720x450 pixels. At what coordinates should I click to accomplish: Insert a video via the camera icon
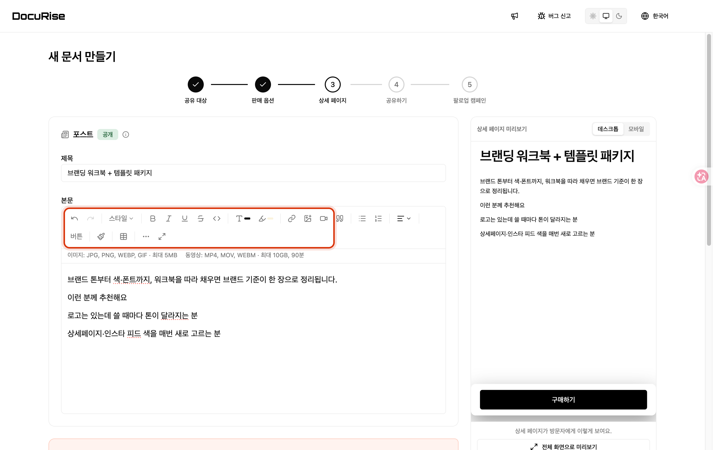[324, 219]
